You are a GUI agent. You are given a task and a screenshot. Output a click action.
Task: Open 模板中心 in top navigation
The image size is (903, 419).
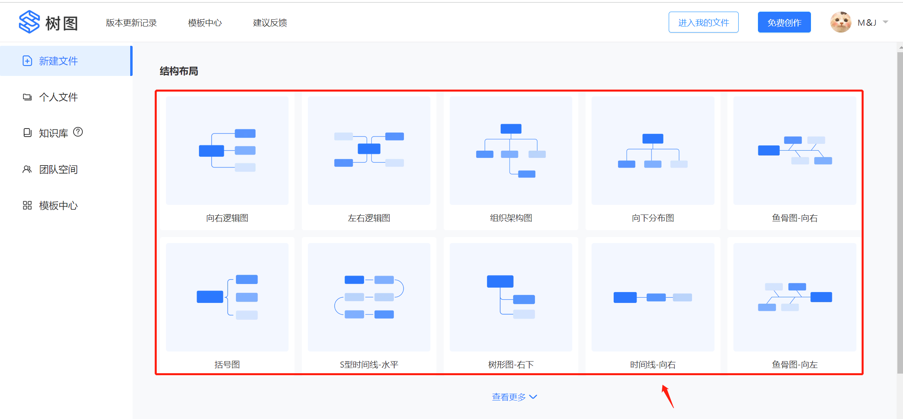(x=205, y=22)
